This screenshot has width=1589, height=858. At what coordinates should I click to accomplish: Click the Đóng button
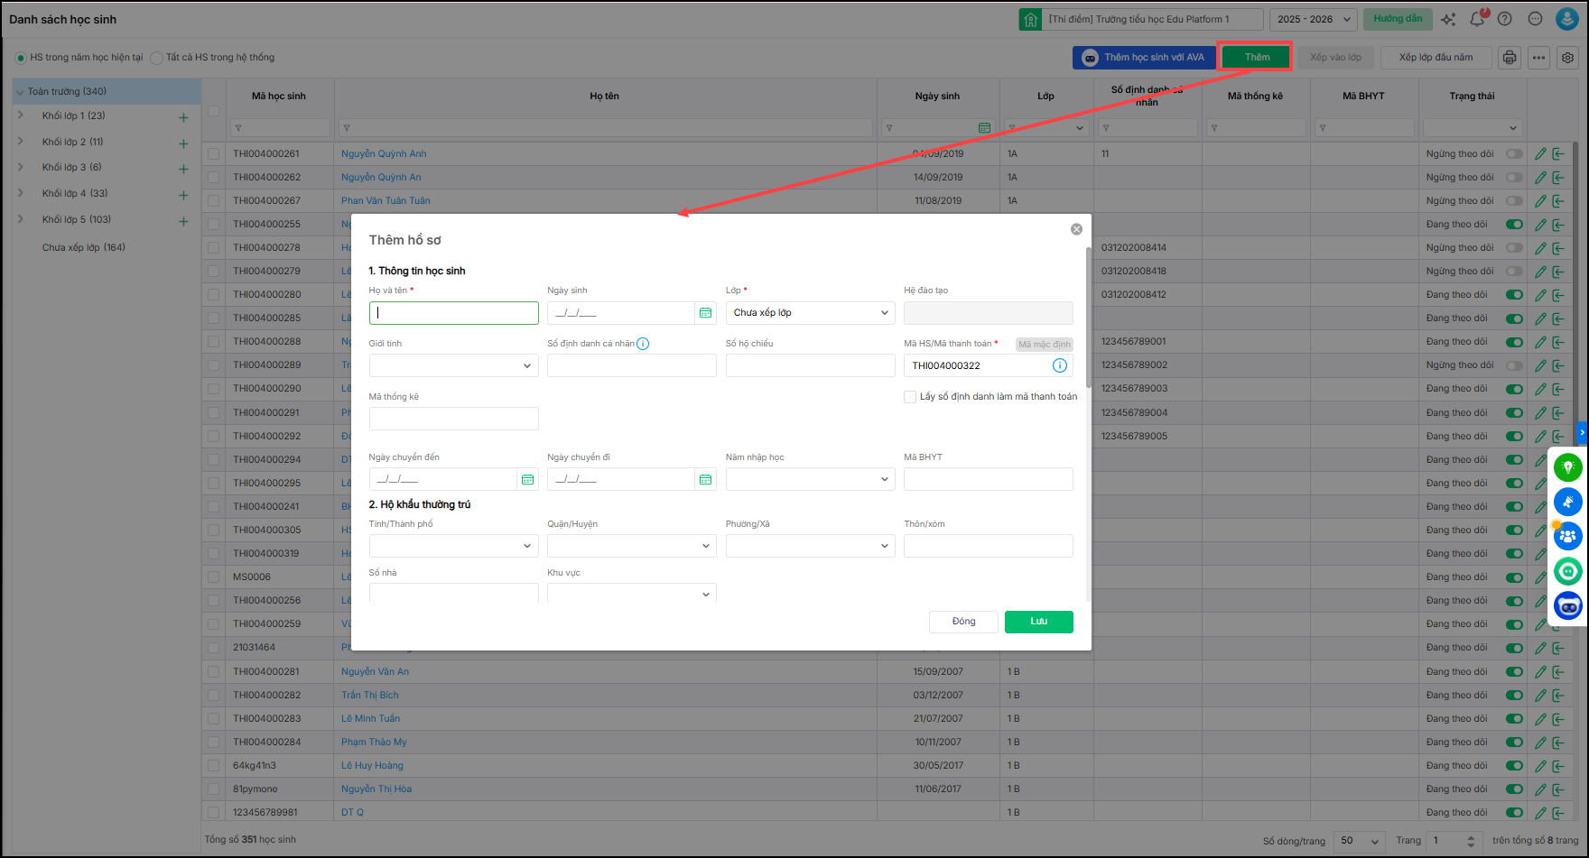click(963, 622)
